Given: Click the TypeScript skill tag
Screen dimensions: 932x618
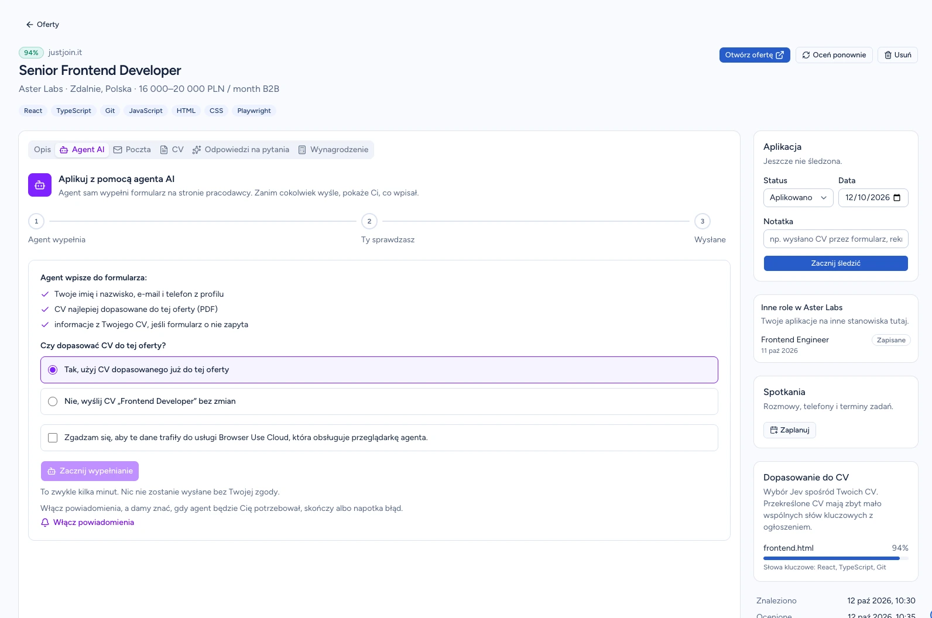Looking at the screenshot, I should click(x=74, y=111).
